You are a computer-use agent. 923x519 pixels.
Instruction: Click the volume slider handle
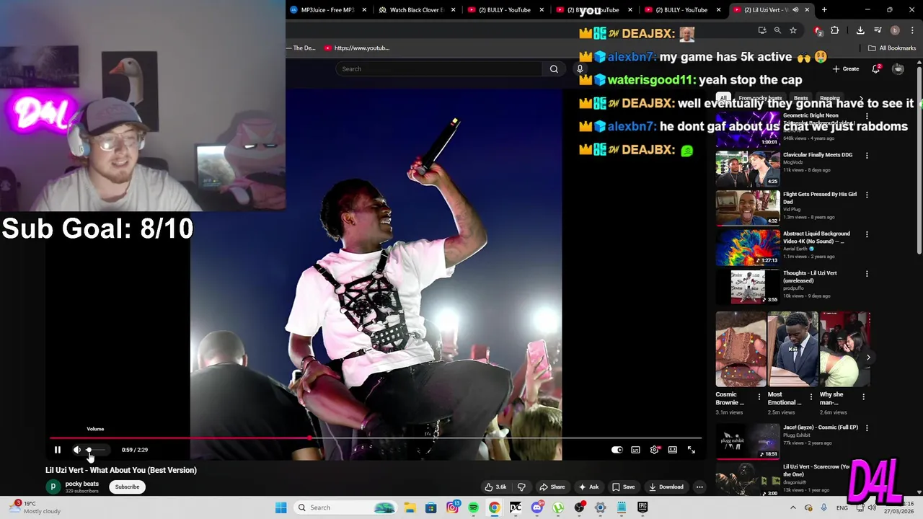tap(89, 450)
